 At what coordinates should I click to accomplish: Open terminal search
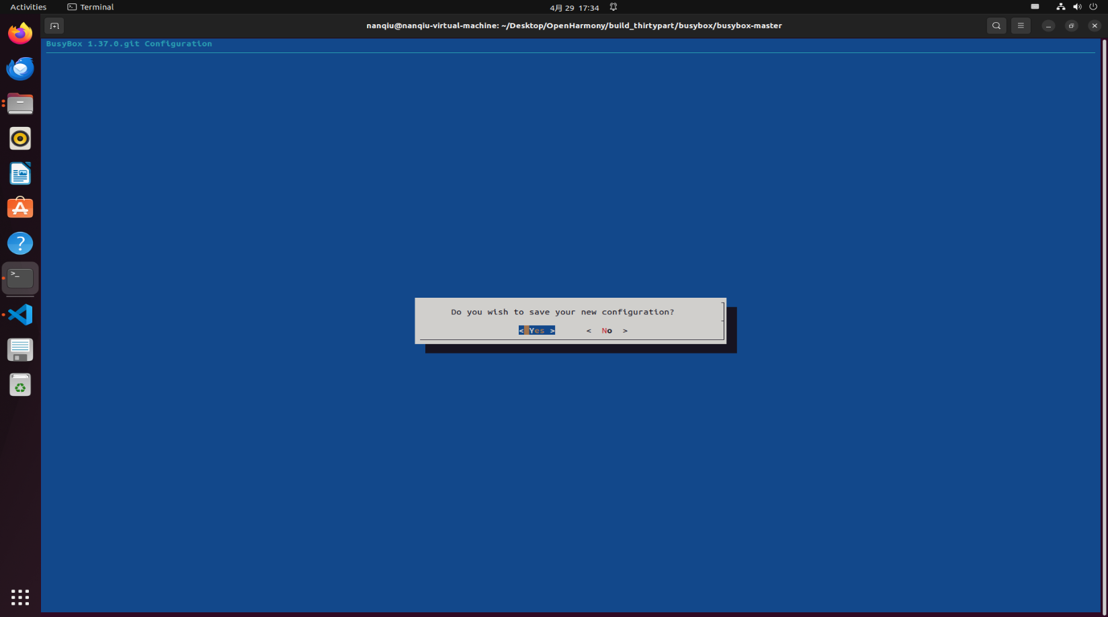pyautogui.click(x=996, y=26)
